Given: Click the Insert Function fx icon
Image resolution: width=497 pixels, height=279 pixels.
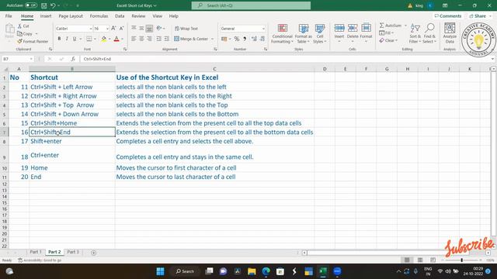Looking at the screenshot, I should click(x=73, y=59).
